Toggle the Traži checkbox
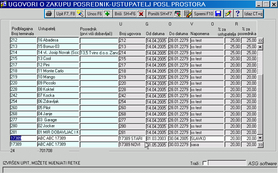278x173 pixels. 205,163
